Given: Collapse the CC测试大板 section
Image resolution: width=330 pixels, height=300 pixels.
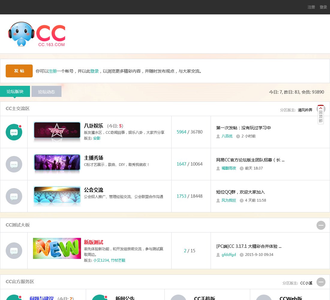Looking at the screenshot, I should (x=321, y=225).
